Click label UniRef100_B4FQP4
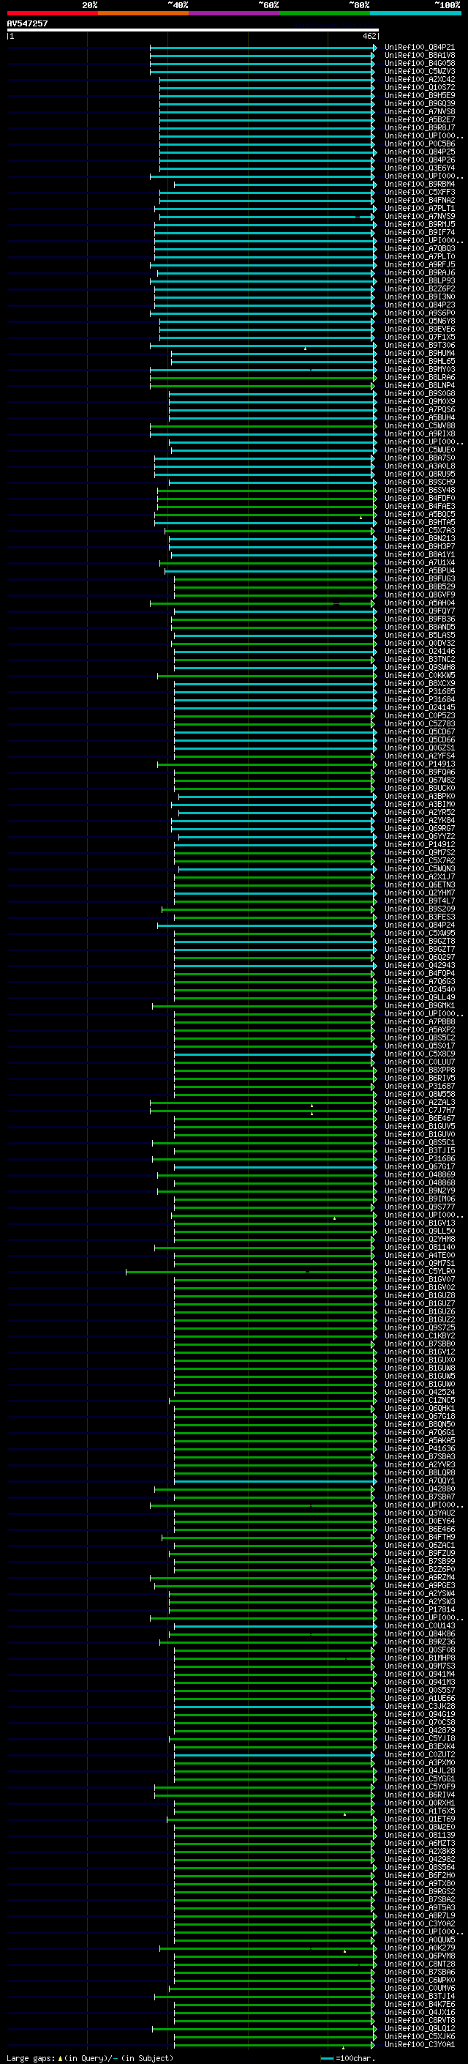This screenshot has height=2064, width=468. 419,974
